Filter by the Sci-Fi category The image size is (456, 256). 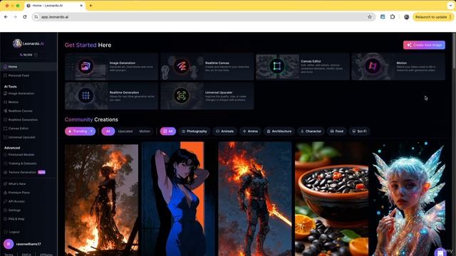coord(359,131)
